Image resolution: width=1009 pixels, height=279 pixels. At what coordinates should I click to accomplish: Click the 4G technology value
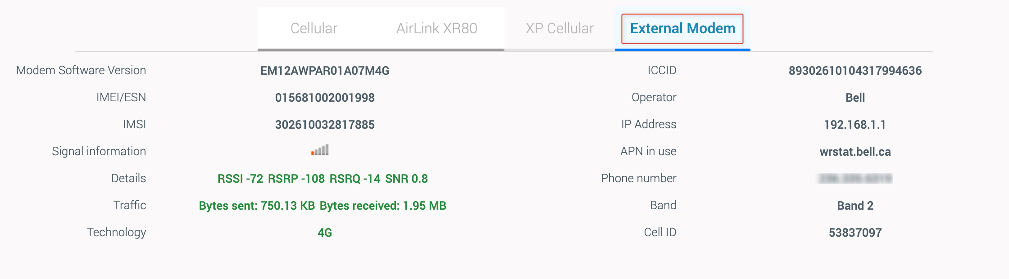click(325, 233)
